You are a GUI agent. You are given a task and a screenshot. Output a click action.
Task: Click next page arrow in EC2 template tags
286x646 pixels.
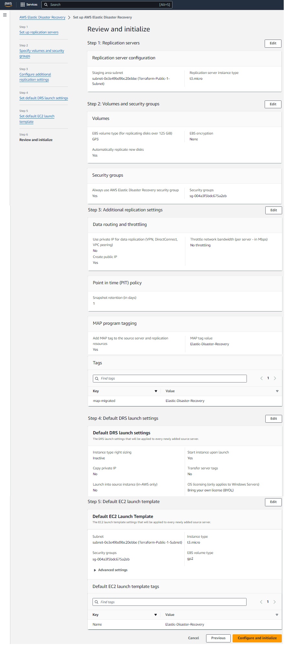tap(275, 602)
